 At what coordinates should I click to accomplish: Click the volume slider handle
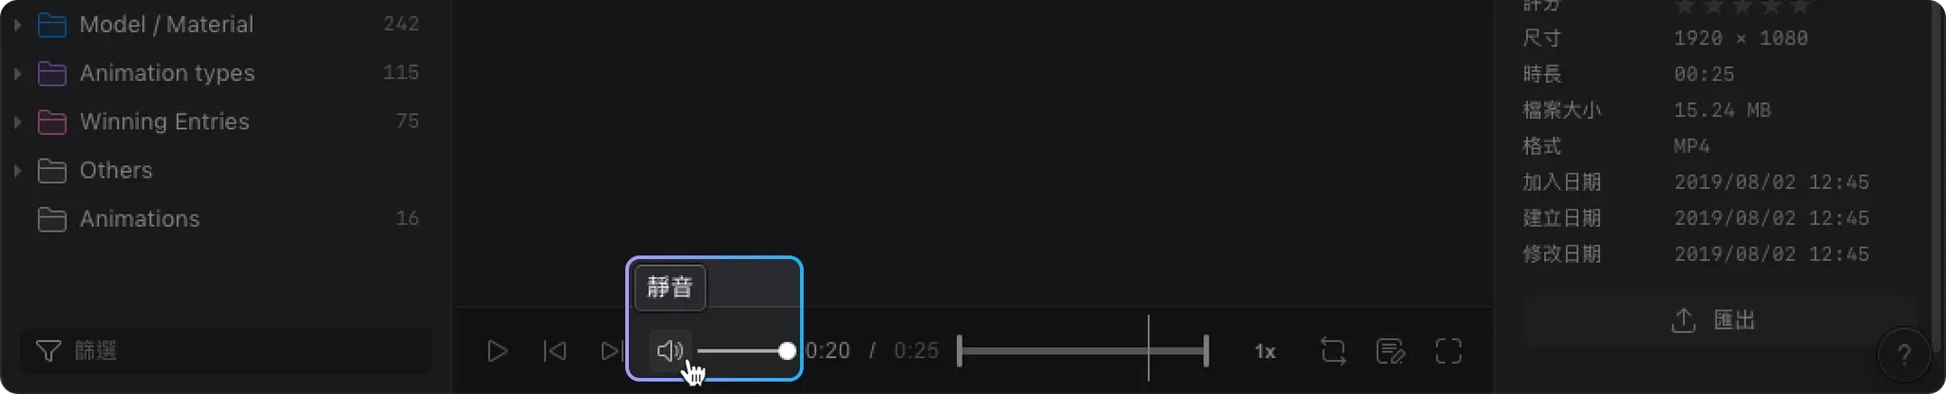click(x=787, y=351)
